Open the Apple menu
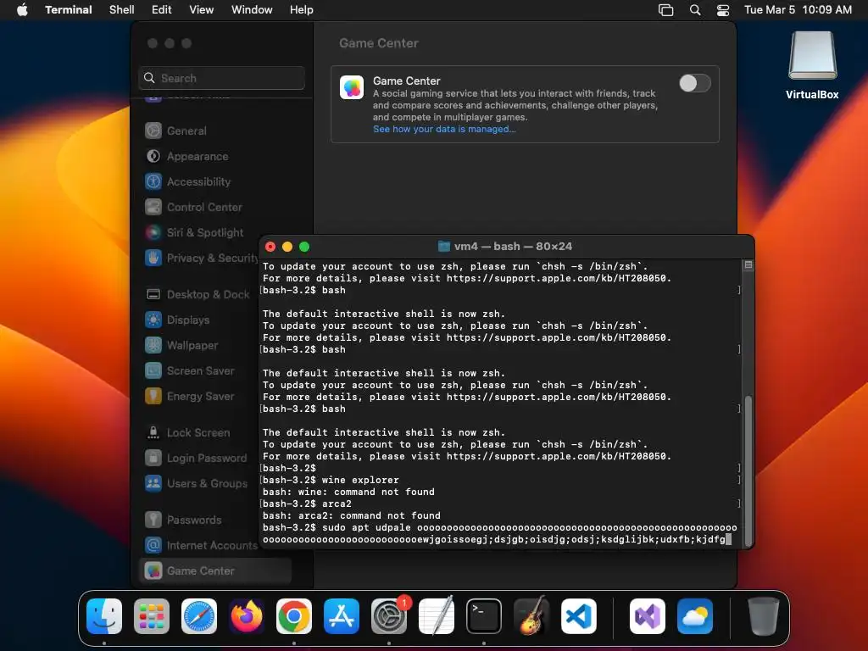Viewport: 868px width, 651px height. [22, 9]
